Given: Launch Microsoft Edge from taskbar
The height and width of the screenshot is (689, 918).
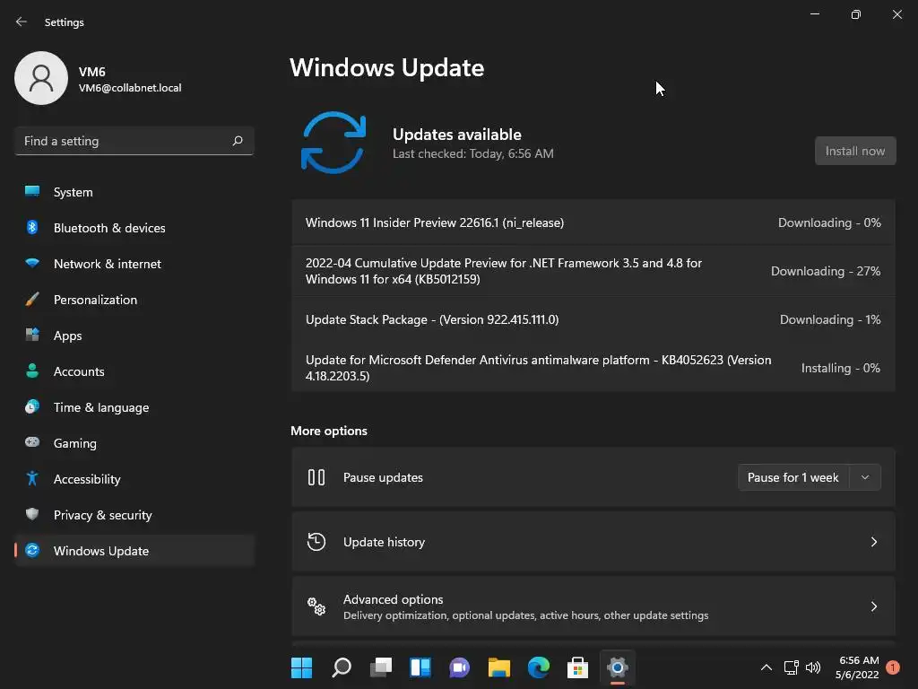Looking at the screenshot, I should pos(539,667).
